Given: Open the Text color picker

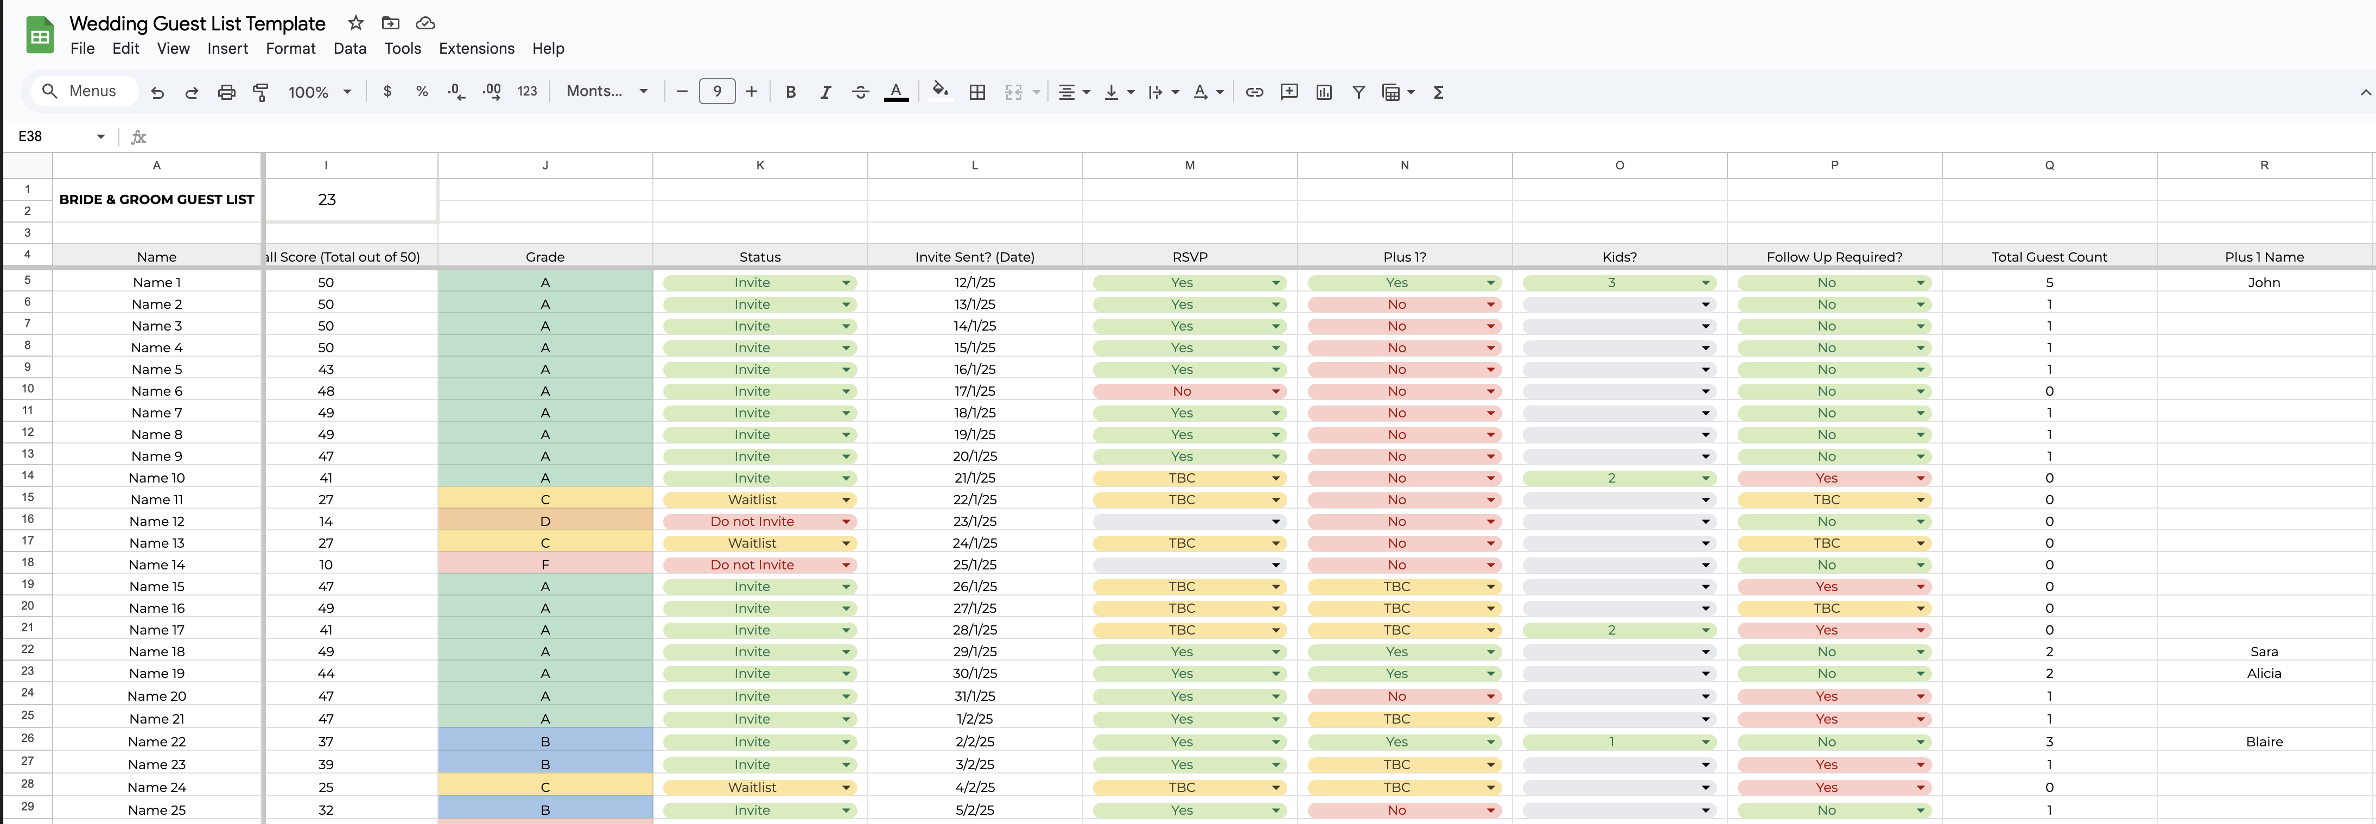Looking at the screenshot, I should (x=897, y=91).
